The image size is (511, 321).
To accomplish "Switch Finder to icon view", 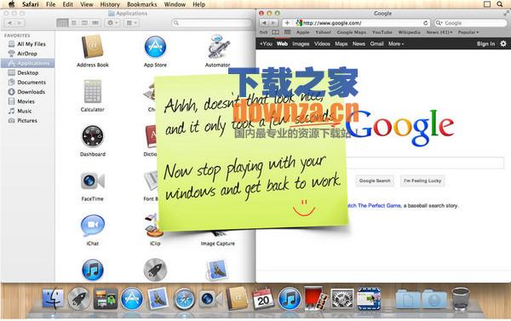I will coord(62,23).
